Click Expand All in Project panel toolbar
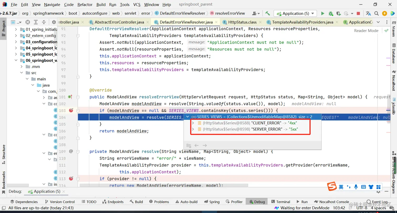Screen dimensions: 397x213 point(36,22)
